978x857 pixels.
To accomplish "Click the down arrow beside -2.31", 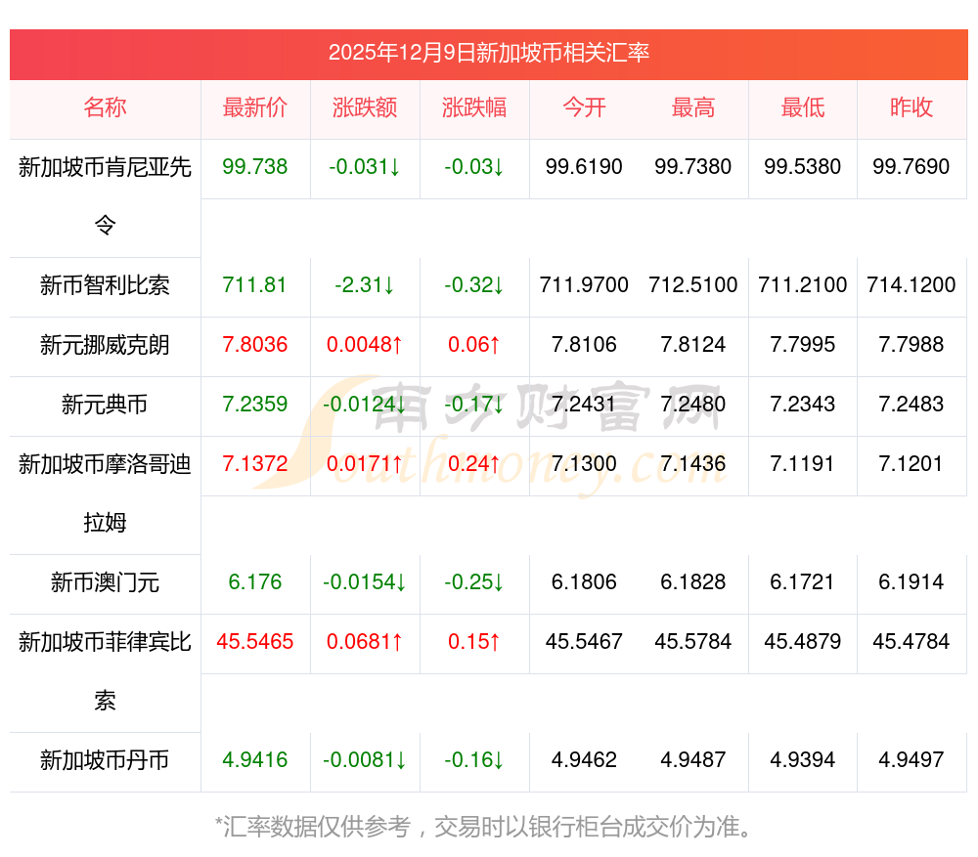I will pyautogui.click(x=389, y=285).
